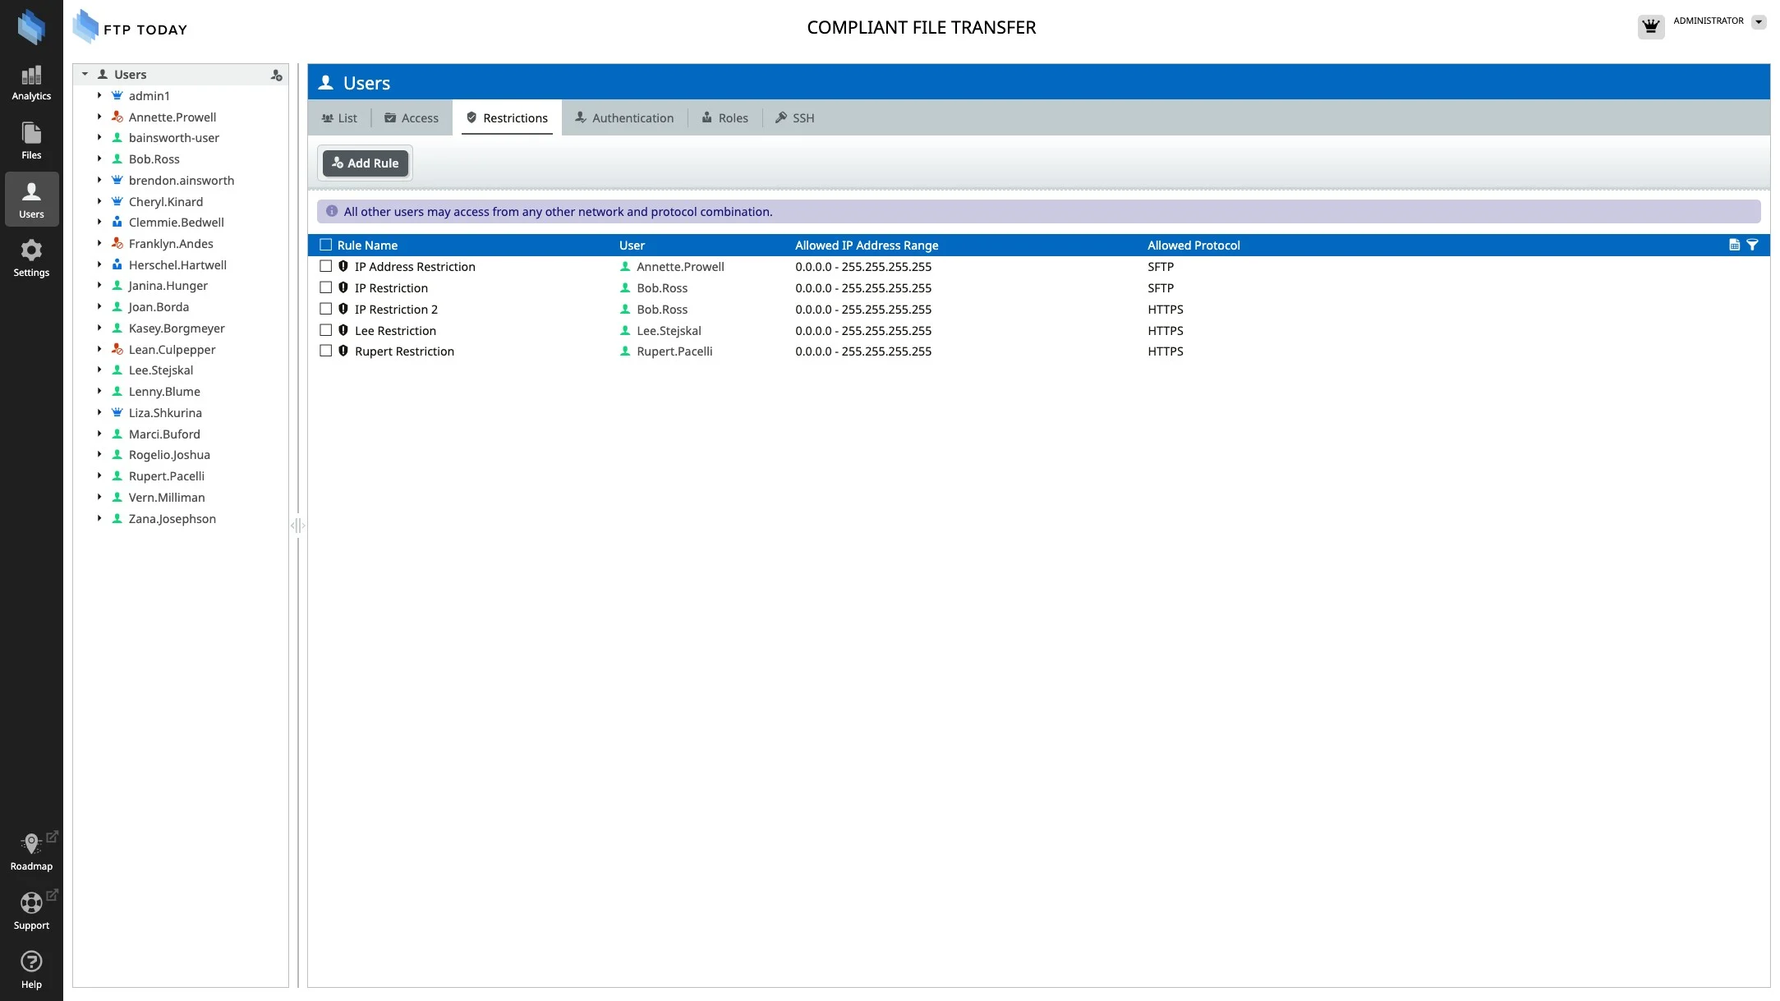Click the export icon in table header
Viewport: 1780px width, 1001px height.
click(1734, 245)
